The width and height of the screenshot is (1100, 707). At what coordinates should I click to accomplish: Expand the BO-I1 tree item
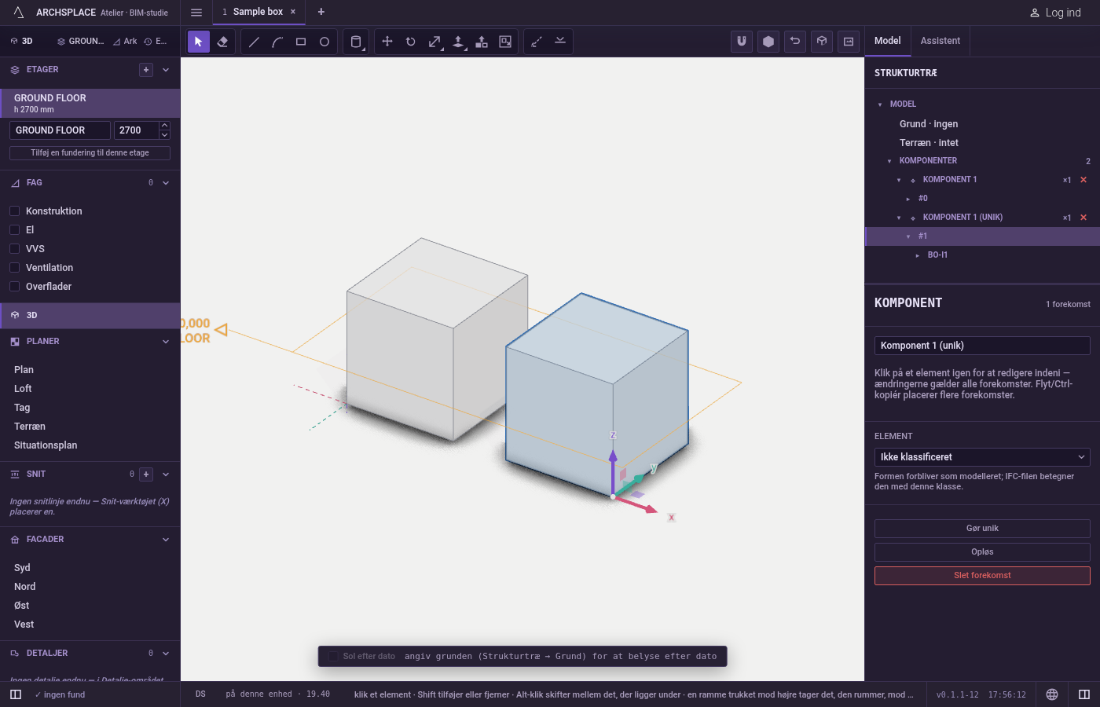click(918, 255)
